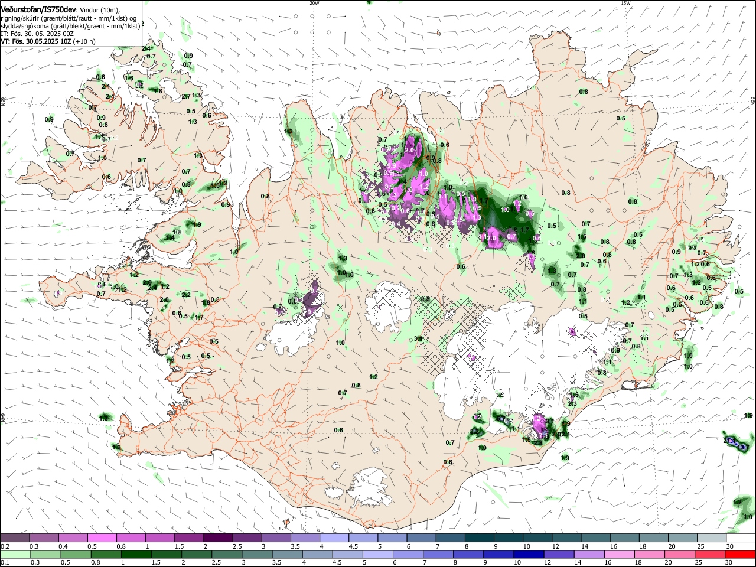Click the rain scale swatch between 16 and 18
The image size is (756, 567).
click(619, 555)
